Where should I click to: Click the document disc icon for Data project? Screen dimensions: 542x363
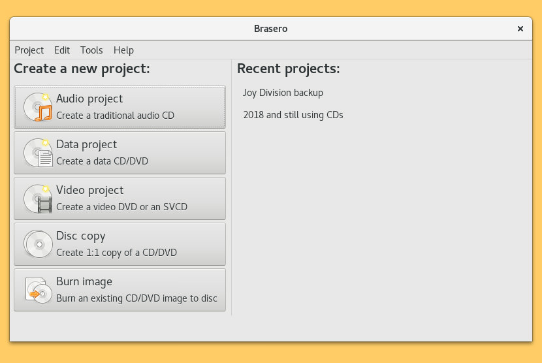pos(38,153)
